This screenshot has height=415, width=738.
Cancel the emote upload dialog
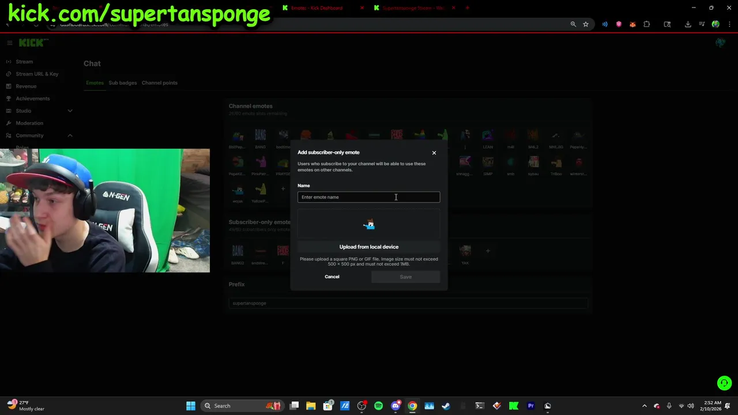click(332, 277)
